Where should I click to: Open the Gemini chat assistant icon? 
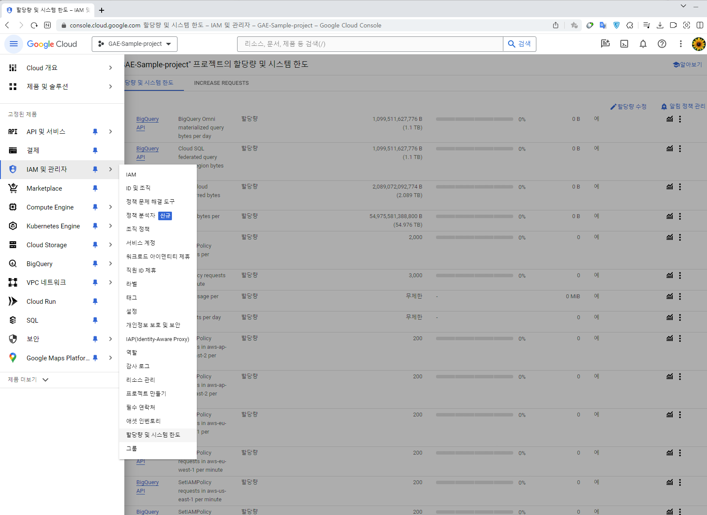coord(605,44)
